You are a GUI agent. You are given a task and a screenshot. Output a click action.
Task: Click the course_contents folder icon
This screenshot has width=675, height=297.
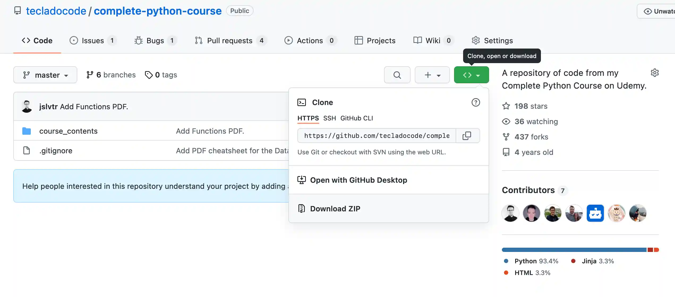(26, 131)
